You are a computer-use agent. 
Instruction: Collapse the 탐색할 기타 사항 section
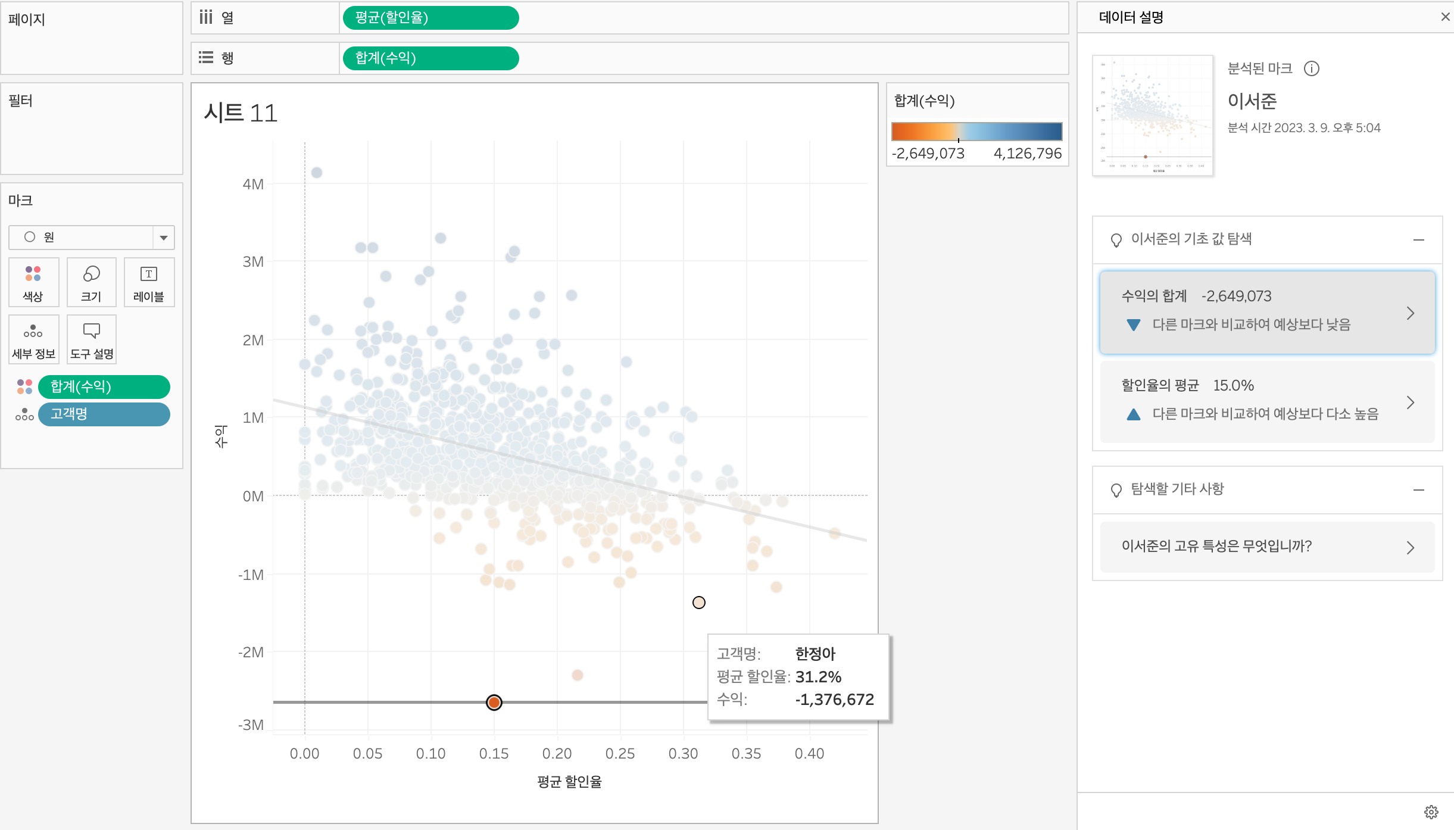pos(1418,489)
